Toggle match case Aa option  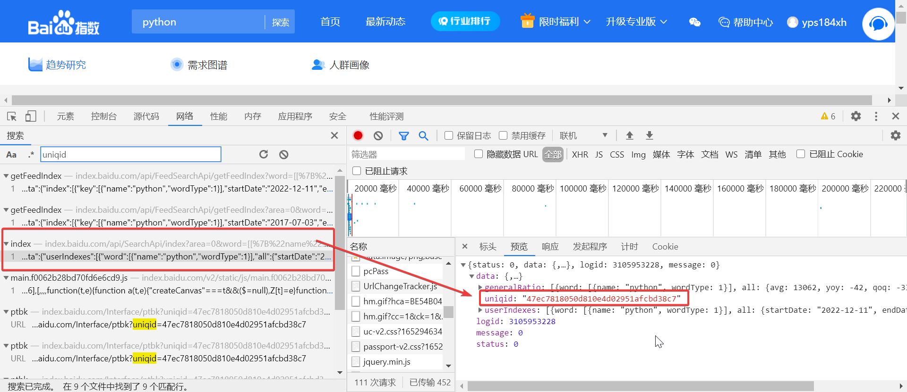coord(11,155)
